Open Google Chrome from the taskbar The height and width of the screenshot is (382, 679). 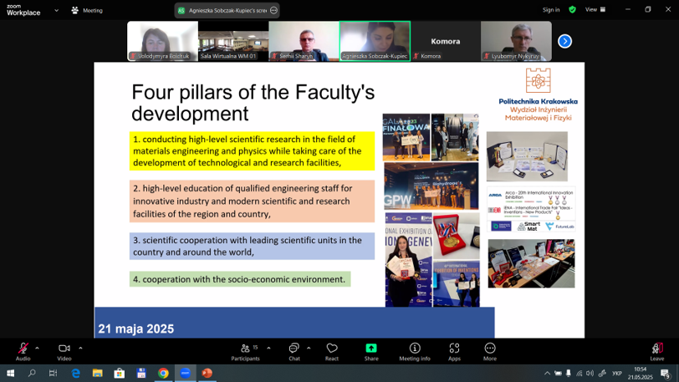(163, 373)
